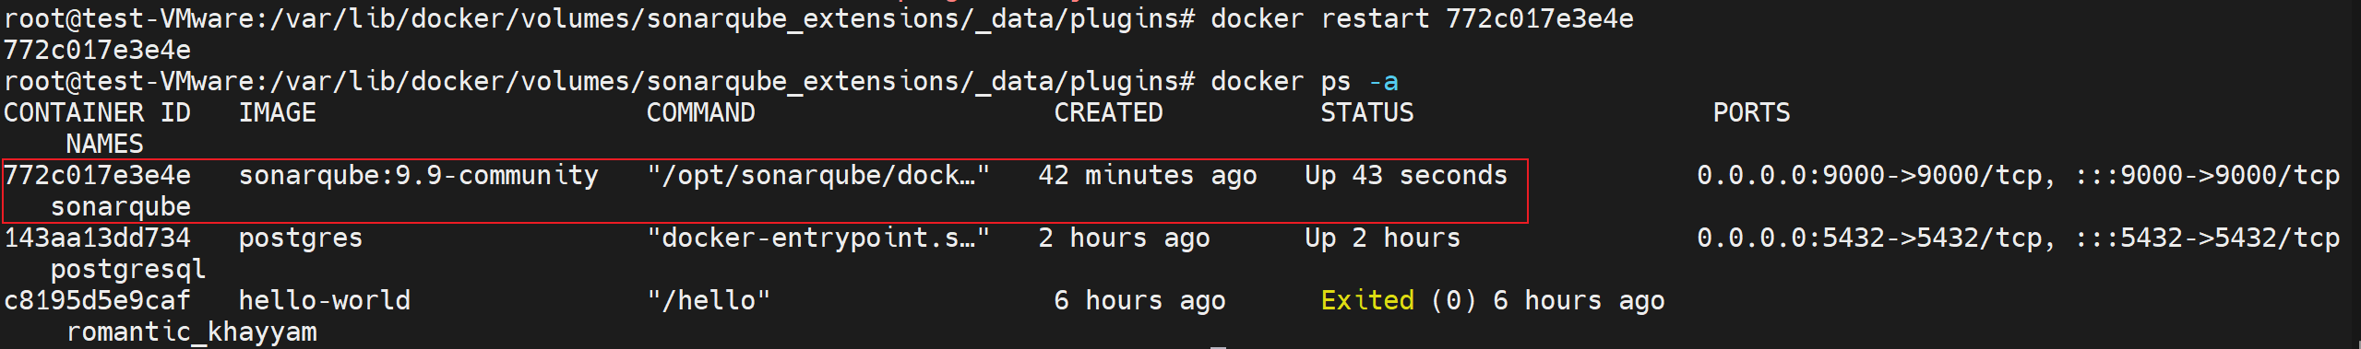Click the sonarqube:9.9-community image name
2361x349 pixels.
coord(419,175)
